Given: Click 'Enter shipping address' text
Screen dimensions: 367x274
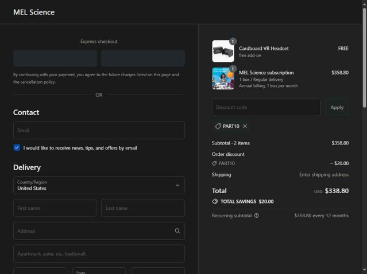Looking at the screenshot, I should (x=324, y=175).
